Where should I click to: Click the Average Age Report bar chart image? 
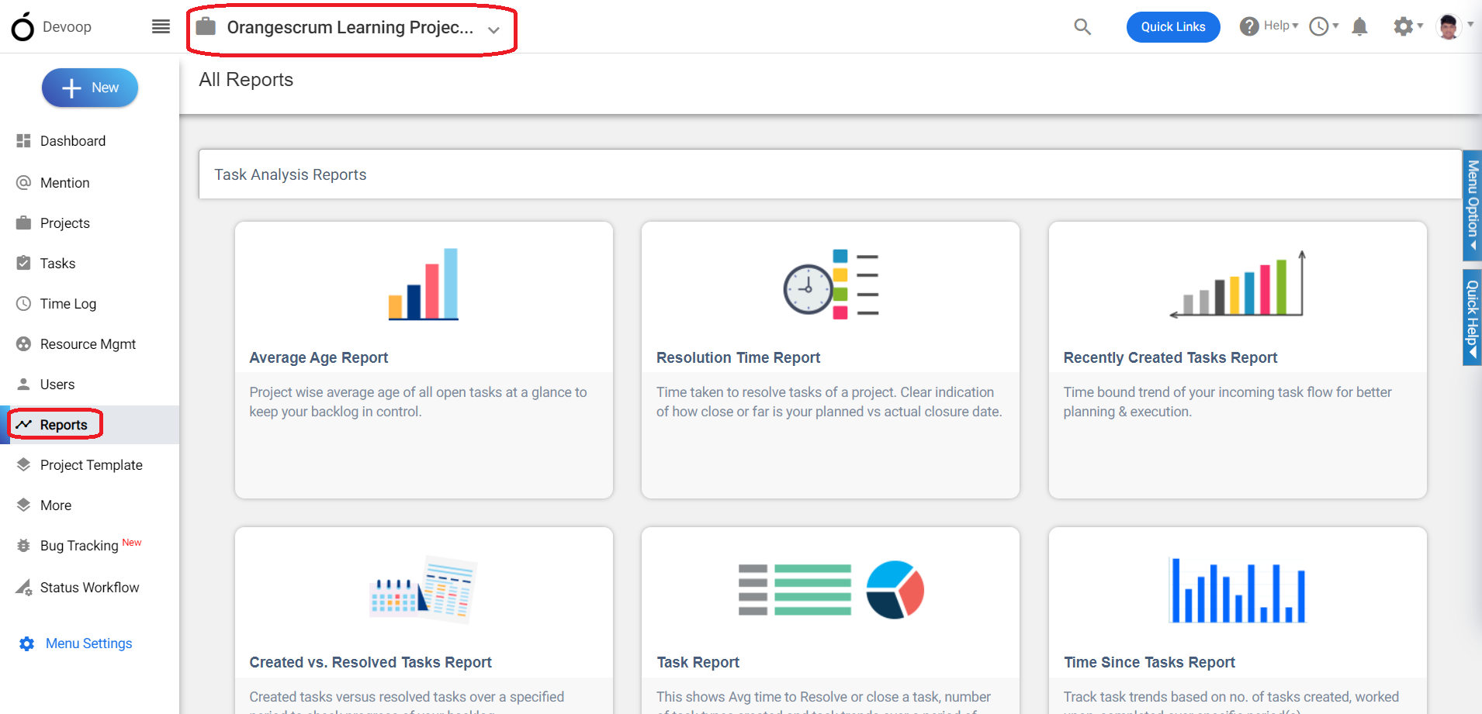[424, 284]
